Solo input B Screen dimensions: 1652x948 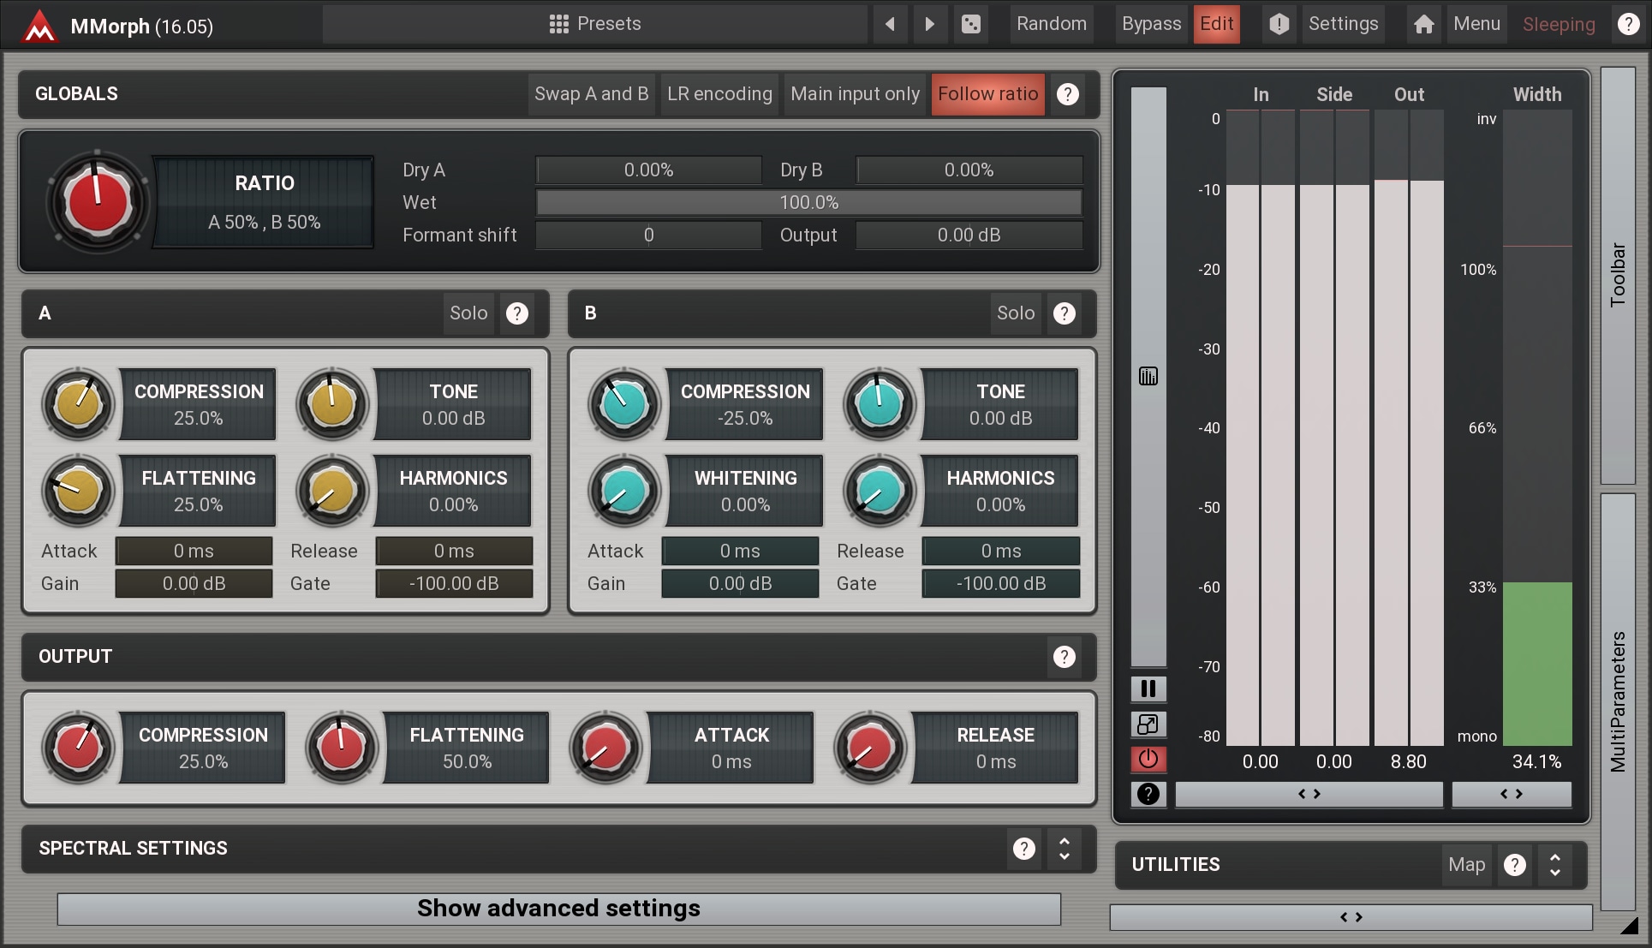click(x=1016, y=313)
